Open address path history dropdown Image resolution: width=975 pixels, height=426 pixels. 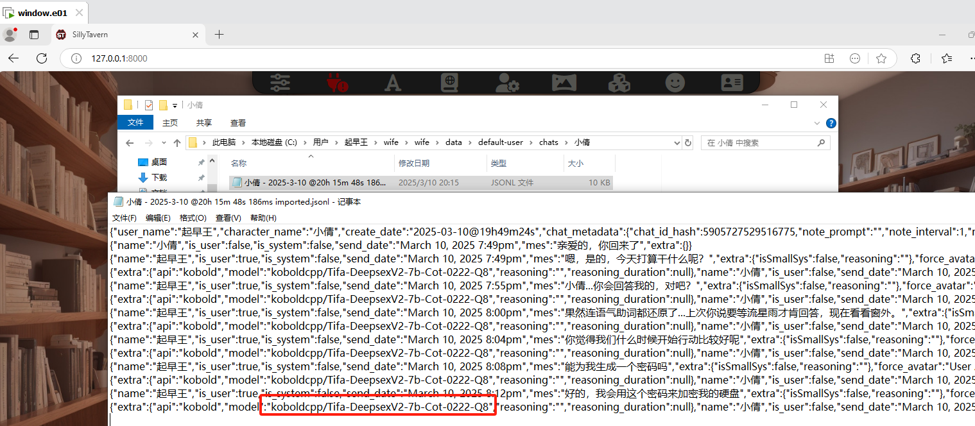coord(677,142)
